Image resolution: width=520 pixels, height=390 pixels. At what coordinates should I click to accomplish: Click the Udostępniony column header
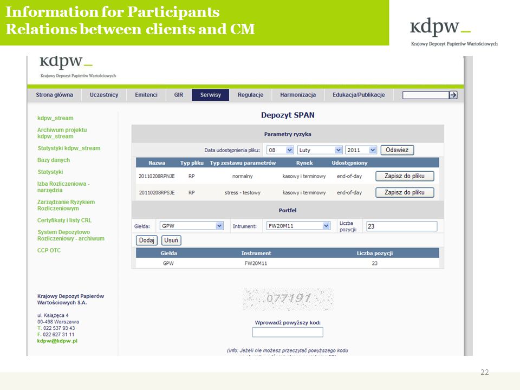[x=349, y=163]
